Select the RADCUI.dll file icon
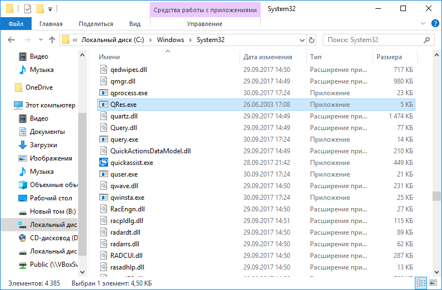 point(104,256)
